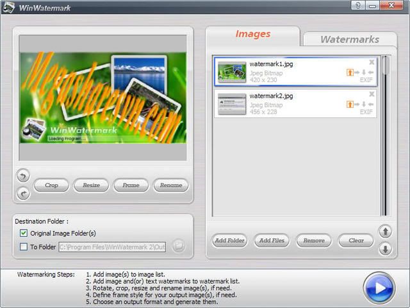
Task: Toggle EXIF option for watermark1.jpg
Action: click(366, 81)
